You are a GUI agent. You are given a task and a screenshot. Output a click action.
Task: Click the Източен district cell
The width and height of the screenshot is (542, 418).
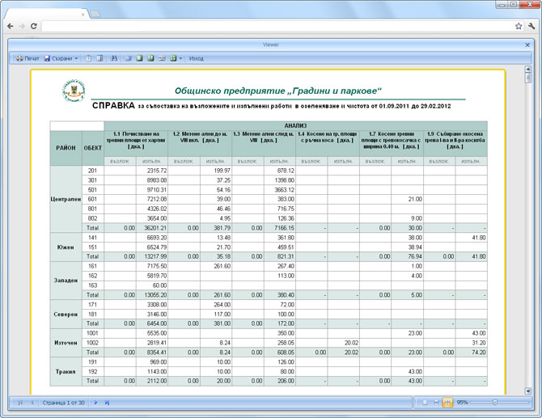pyautogui.click(x=66, y=343)
